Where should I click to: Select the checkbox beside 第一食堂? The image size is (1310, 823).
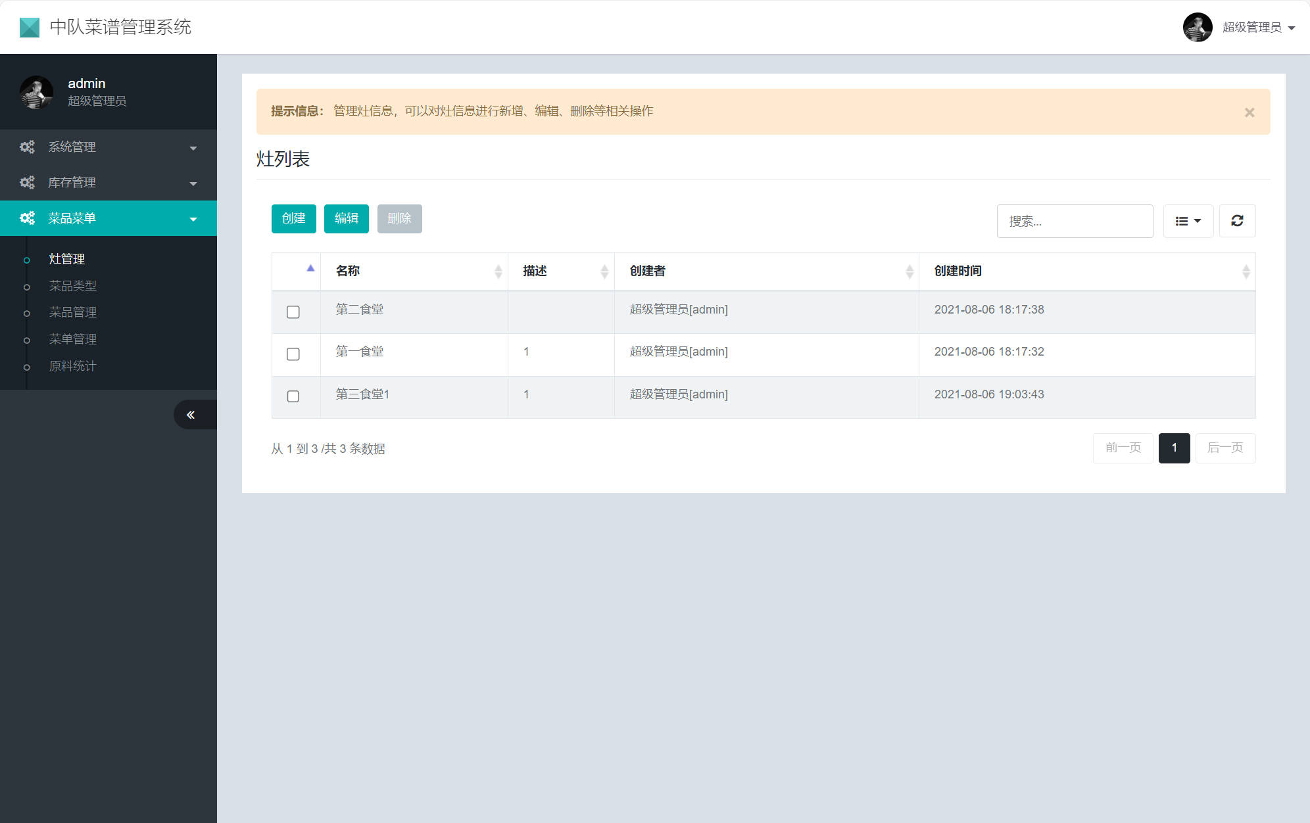click(293, 354)
